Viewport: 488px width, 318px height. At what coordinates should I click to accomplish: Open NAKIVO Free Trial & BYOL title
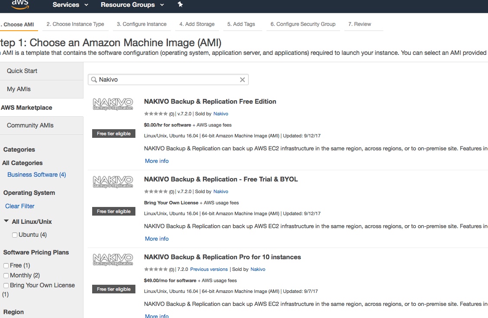(221, 179)
